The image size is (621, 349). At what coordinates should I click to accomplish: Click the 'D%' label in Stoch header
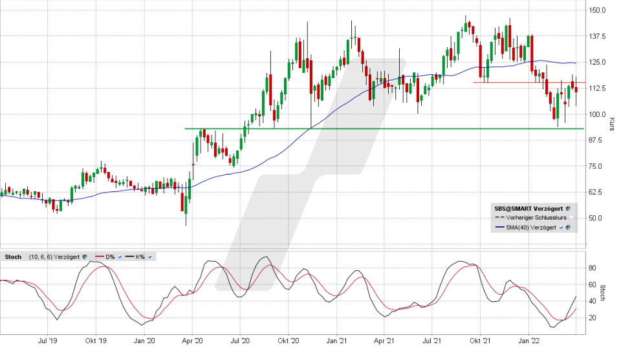click(x=110, y=257)
